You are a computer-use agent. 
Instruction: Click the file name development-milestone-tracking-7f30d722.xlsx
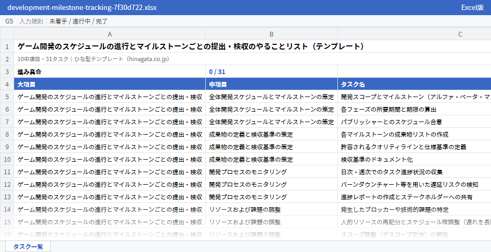click(x=81, y=7)
